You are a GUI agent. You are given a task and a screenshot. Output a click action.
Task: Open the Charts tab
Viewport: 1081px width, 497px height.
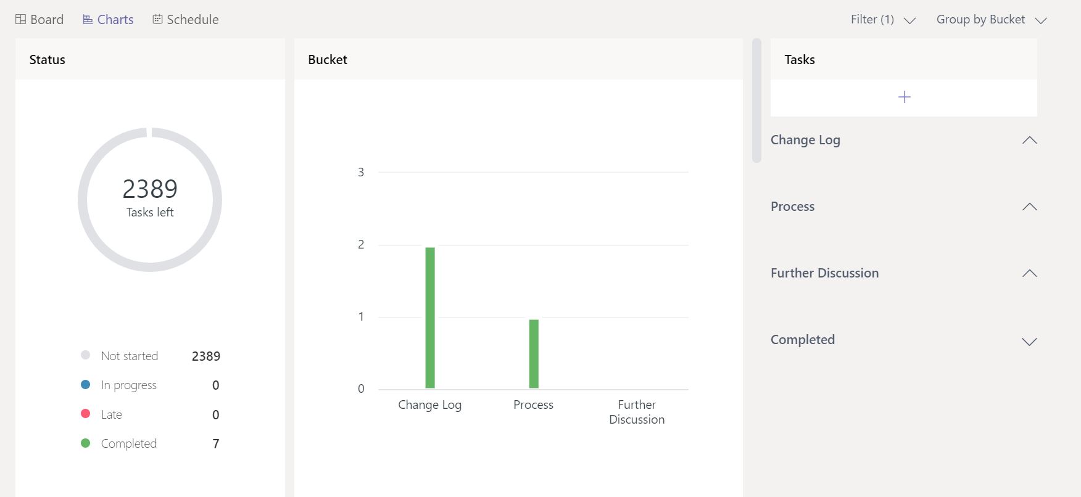click(108, 20)
